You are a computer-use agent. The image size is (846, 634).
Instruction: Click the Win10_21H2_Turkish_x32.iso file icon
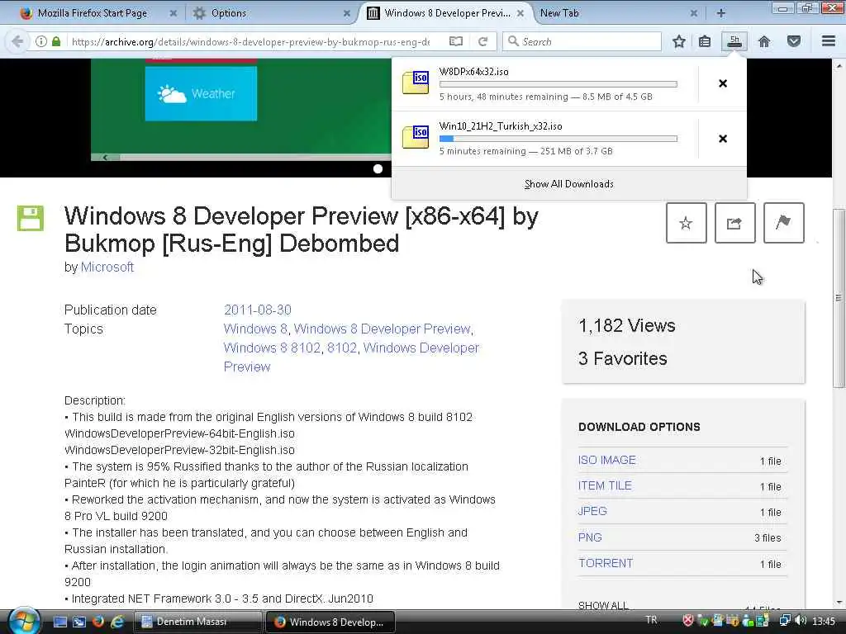pyautogui.click(x=416, y=137)
